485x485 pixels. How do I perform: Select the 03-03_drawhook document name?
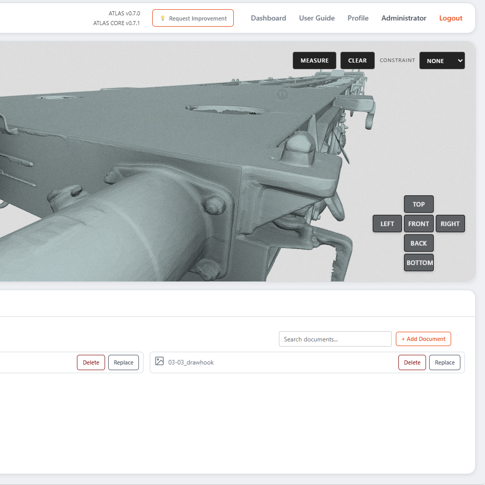point(191,362)
